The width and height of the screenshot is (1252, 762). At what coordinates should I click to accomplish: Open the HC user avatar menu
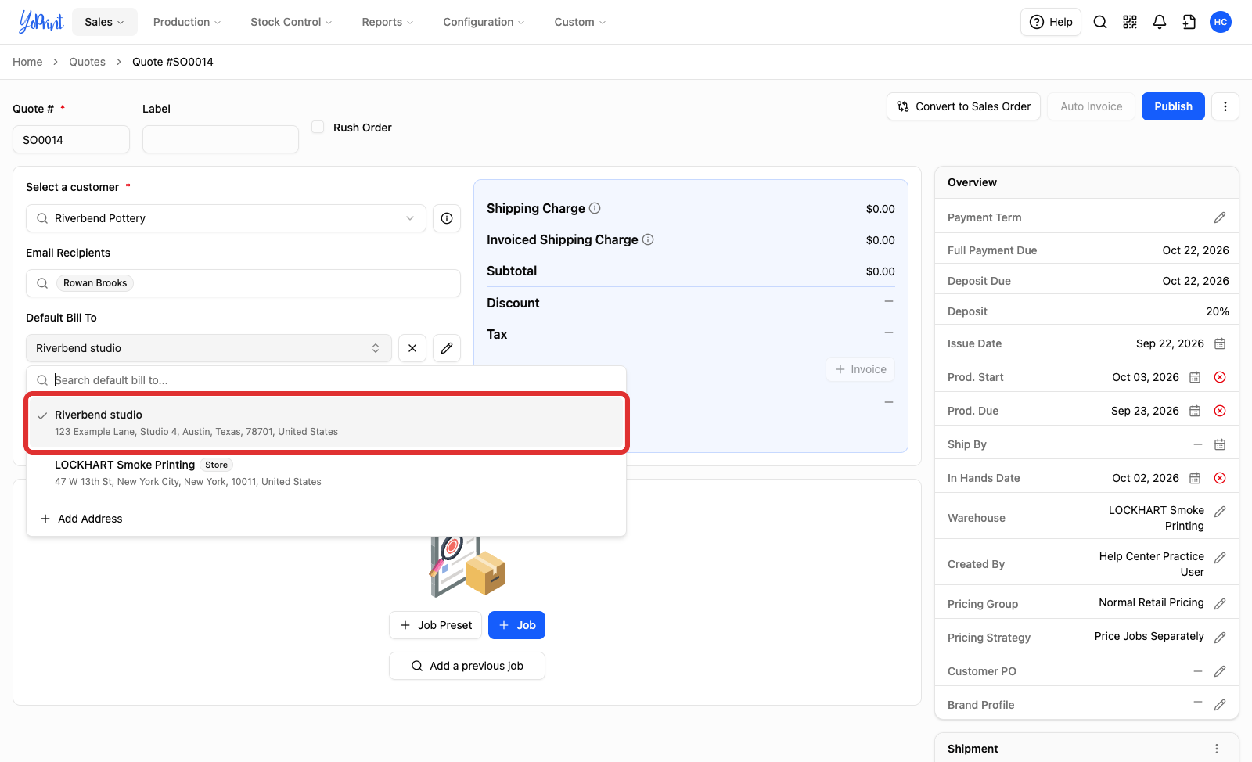[1221, 22]
